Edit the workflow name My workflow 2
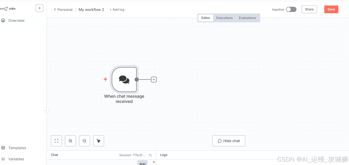Image resolution: width=349 pixels, height=165 pixels. tap(91, 10)
